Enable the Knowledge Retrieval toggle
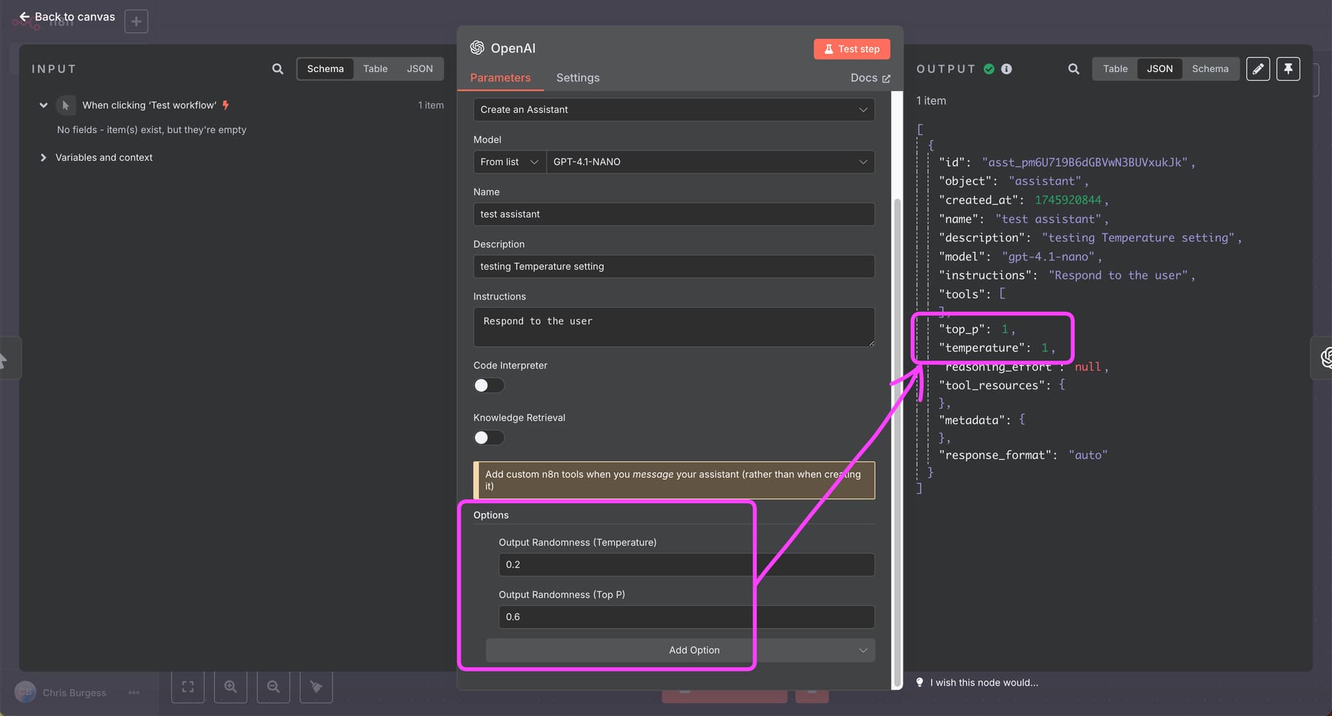Viewport: 1332px width, 716px height. [488, 437]
